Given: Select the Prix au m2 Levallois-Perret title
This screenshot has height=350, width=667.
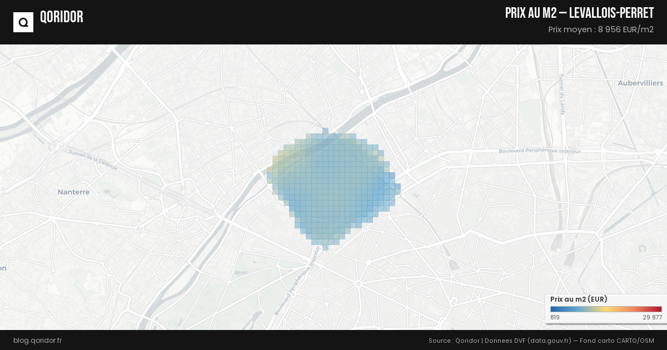Looking at the screenshot, I should [x=579, y=13].
